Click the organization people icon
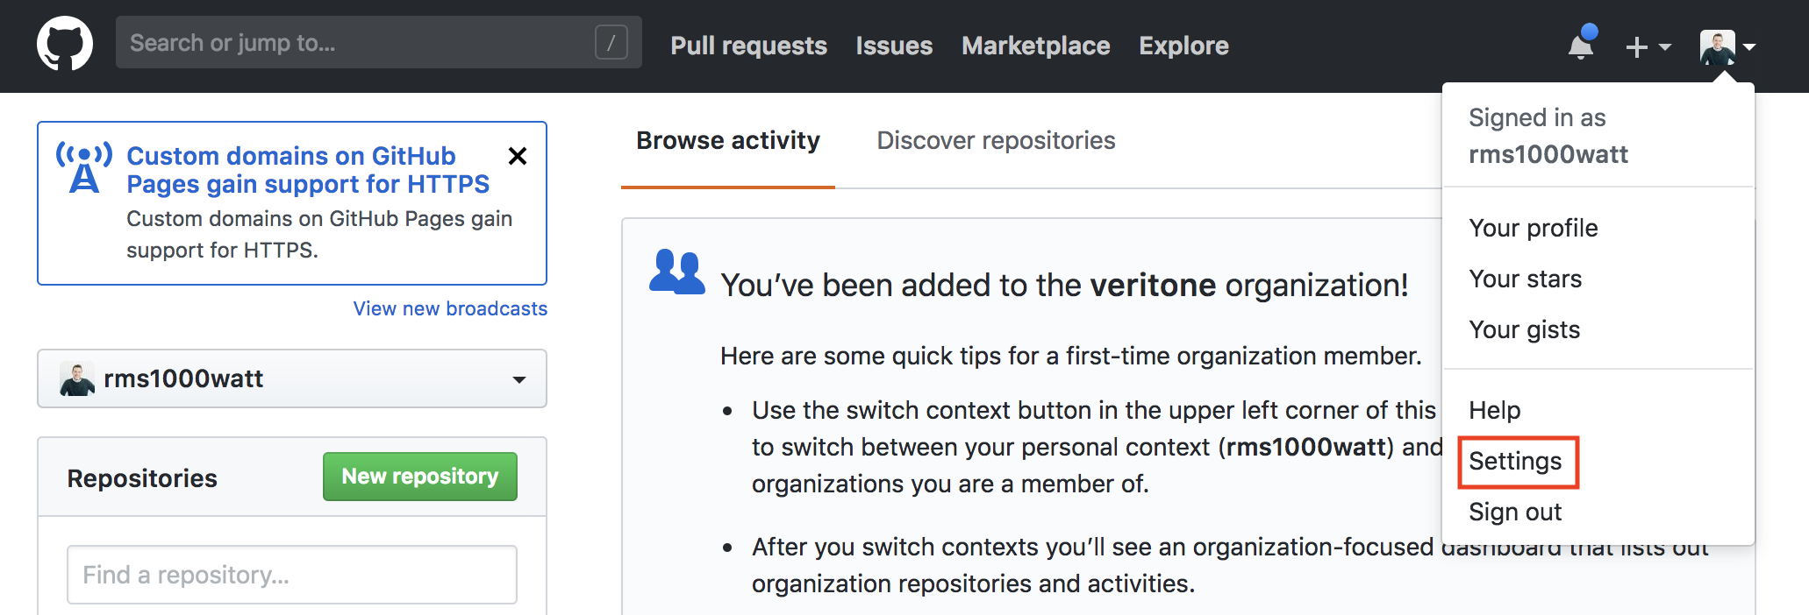This screenshot has width=1809, height=615. click(676, 272)
